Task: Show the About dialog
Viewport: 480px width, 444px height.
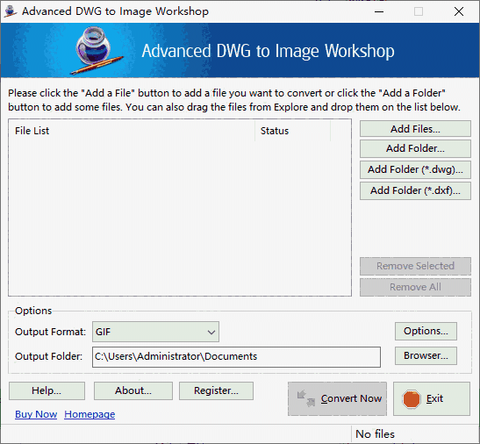Action: 133,390
